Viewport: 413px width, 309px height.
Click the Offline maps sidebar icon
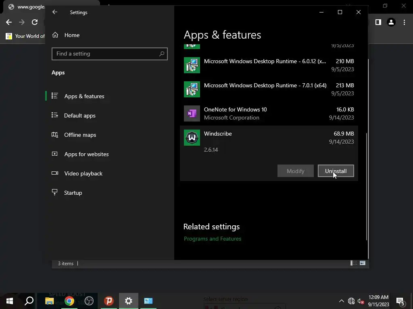point(55,134)
